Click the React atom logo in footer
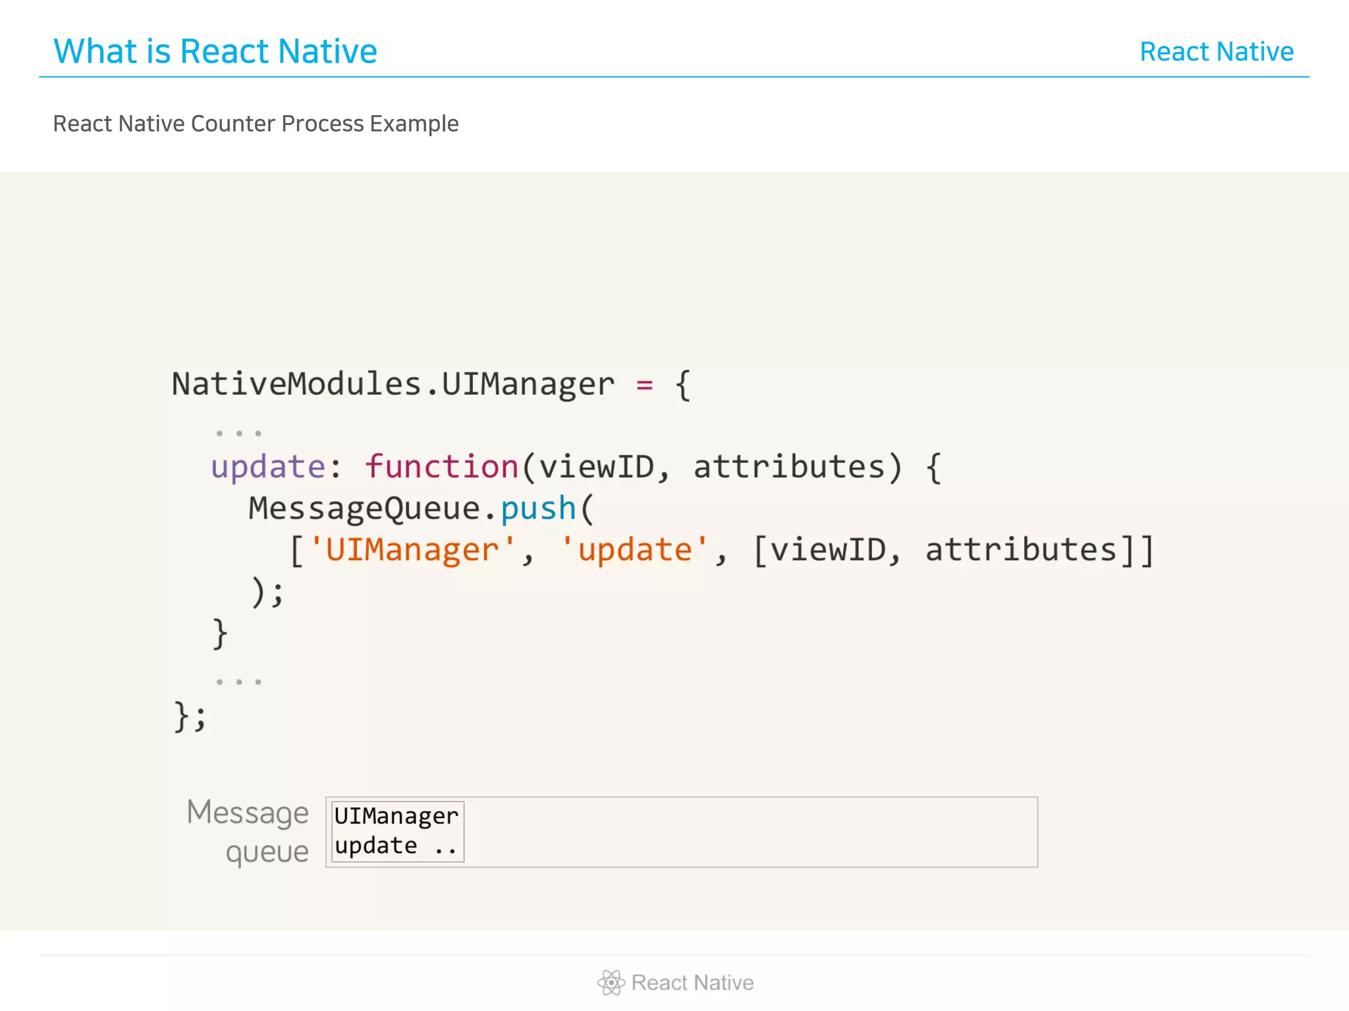1349x1011 pixels. point(611,983)
